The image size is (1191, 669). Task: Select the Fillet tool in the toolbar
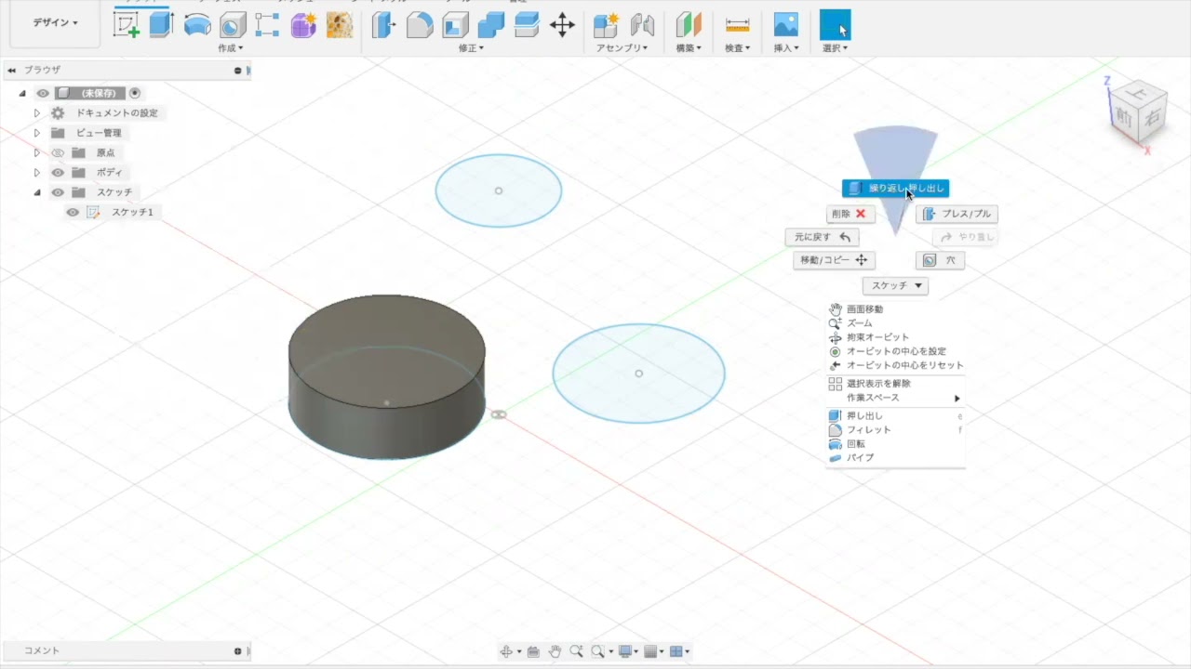click(x=420, y=25)
